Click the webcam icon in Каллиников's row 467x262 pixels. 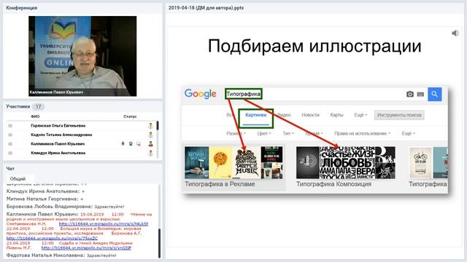pyautogui.click(x=131, y=144)
